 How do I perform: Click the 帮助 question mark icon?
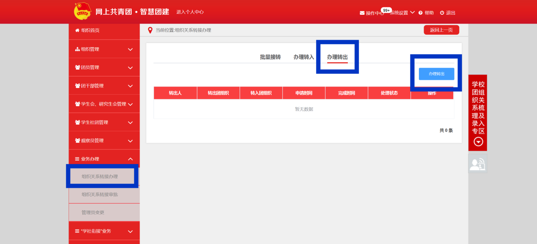click(421, 13)
